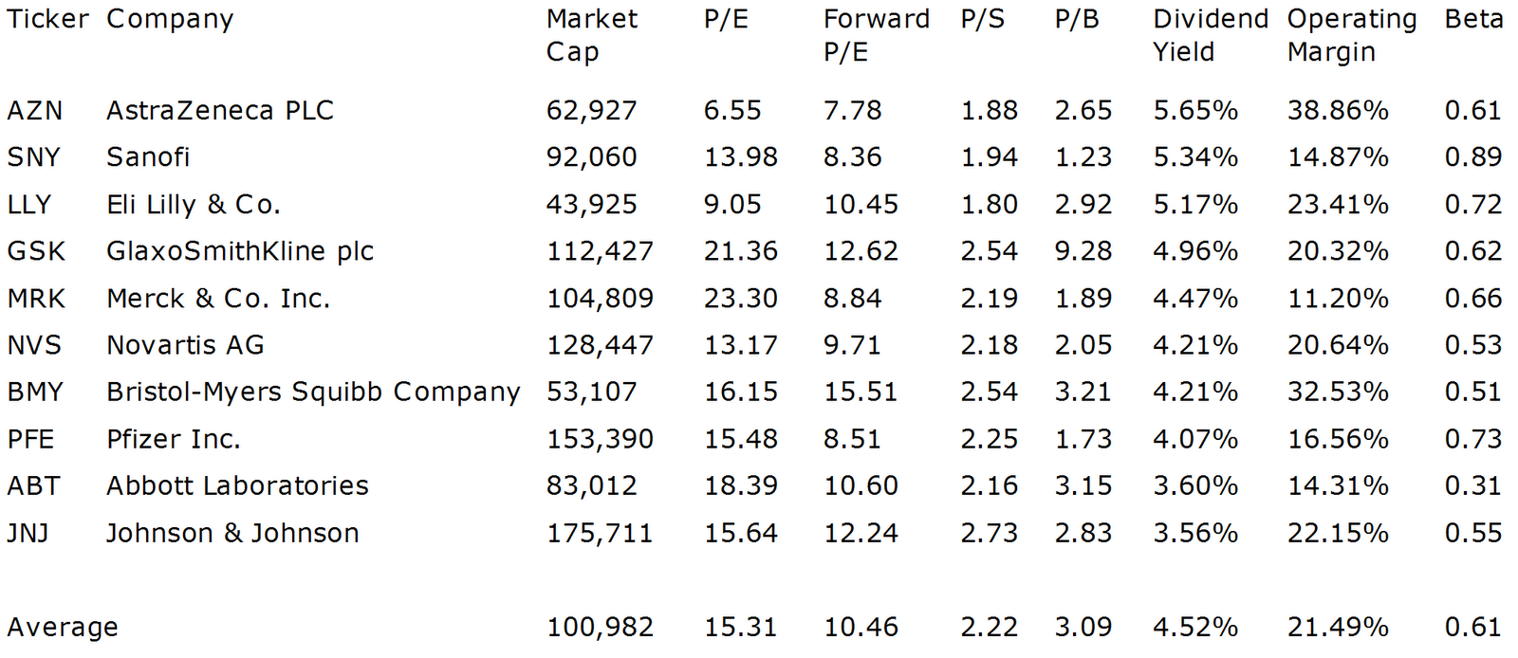Click the Forward P/E column header
The width and height of the screenshot is (1518, 658).
click(876, 35)
